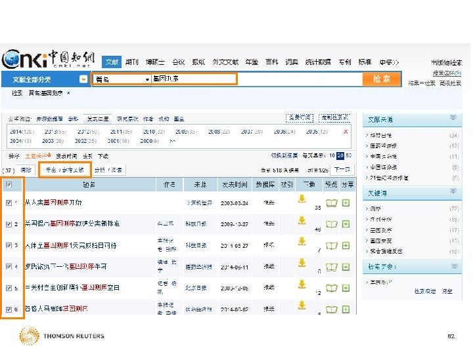Uncheck the checkbox for result row 6
The image size is (473, 354).
pos(9,309)
